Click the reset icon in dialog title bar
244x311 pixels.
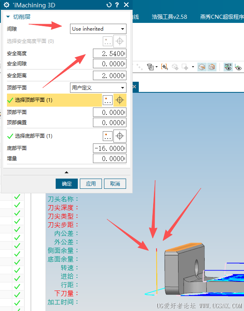(x=109, y=5)
